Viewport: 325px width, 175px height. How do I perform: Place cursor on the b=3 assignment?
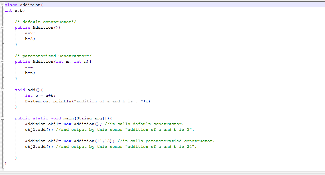[29, 39]
